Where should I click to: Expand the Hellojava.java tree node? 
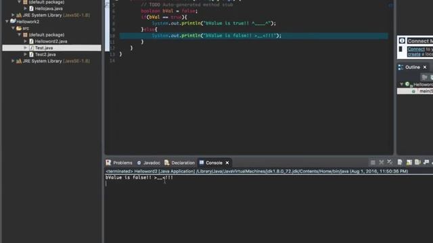pos(26,9)
